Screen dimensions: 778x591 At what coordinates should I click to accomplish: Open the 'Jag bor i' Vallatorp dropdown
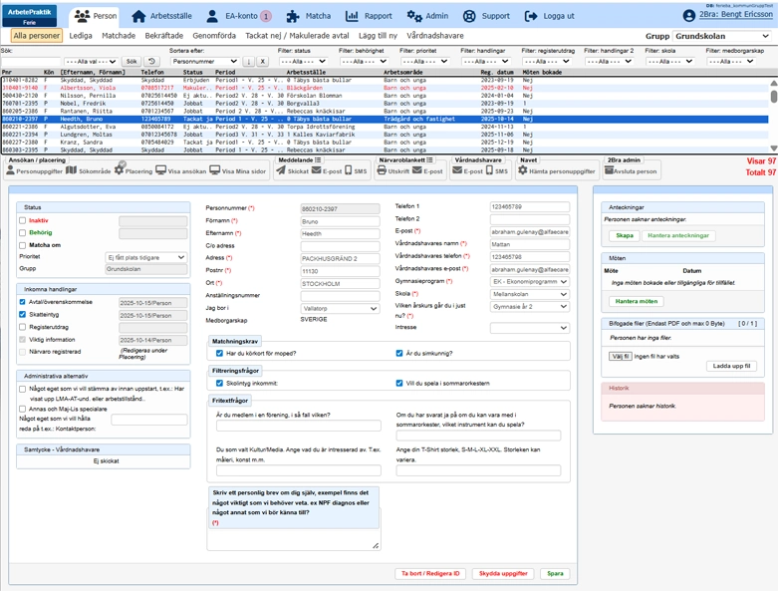coord(341,309)
